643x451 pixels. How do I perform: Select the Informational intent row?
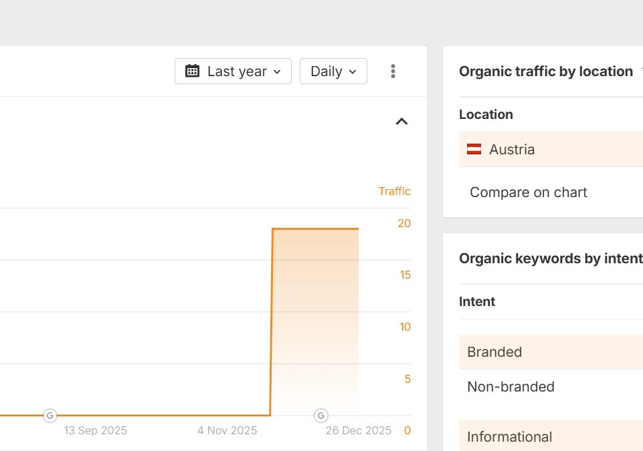click(x=549, y=437)
